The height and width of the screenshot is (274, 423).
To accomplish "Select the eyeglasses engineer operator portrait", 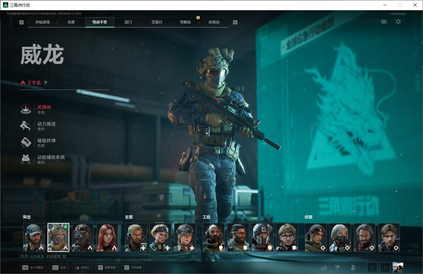I will tap(287, 237).
